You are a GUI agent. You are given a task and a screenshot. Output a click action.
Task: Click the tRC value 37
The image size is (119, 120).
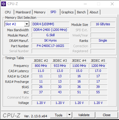pyautogui.click(x=41, y=92)
